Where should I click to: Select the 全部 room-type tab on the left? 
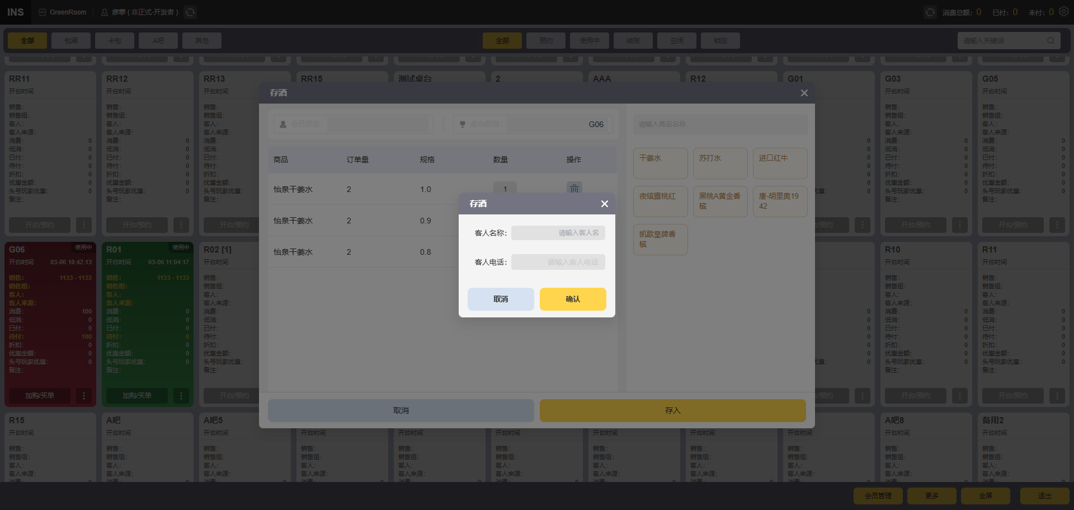click(x=27, y=41)
